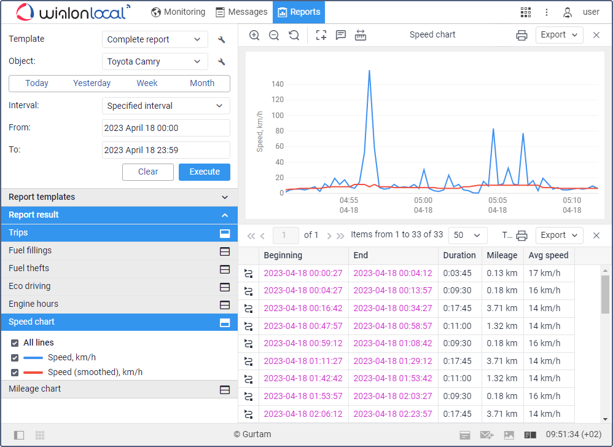This screenshot has width=613, height=447.
Task: Click the To date field
Action: [166, 150]
